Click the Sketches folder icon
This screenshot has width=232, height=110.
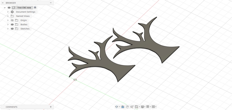point(17,29)
